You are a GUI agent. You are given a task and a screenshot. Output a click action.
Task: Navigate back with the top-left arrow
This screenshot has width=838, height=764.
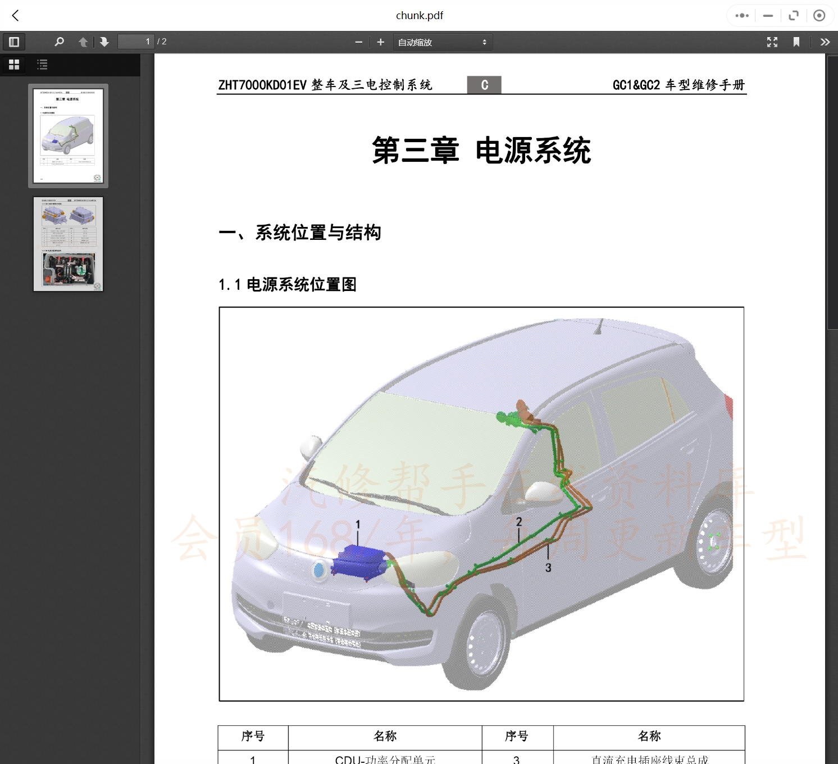pos(15,15)
